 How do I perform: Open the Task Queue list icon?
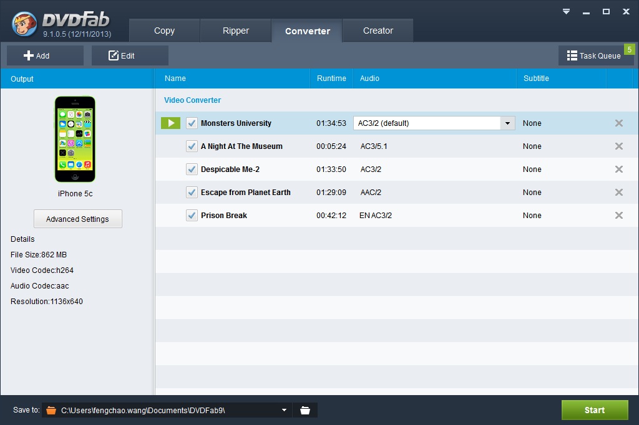click(x=572, y=55)
